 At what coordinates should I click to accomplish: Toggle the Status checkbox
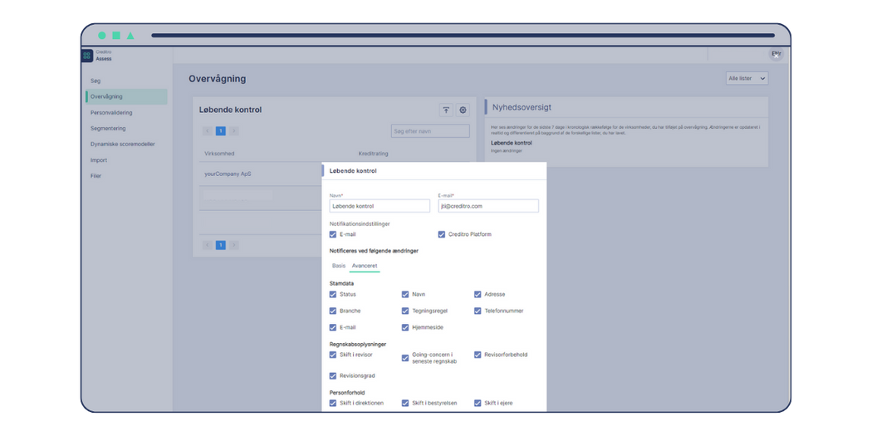pyautogui.click(x=333, y=294)
